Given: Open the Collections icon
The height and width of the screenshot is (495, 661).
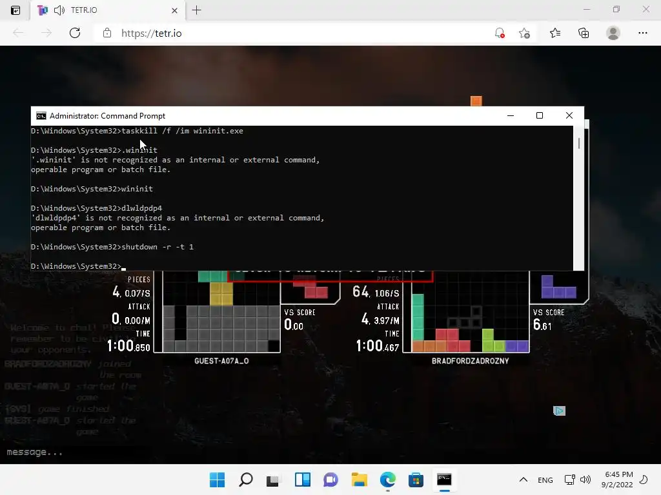Looking at the screenshot, I should coord(584,33).
